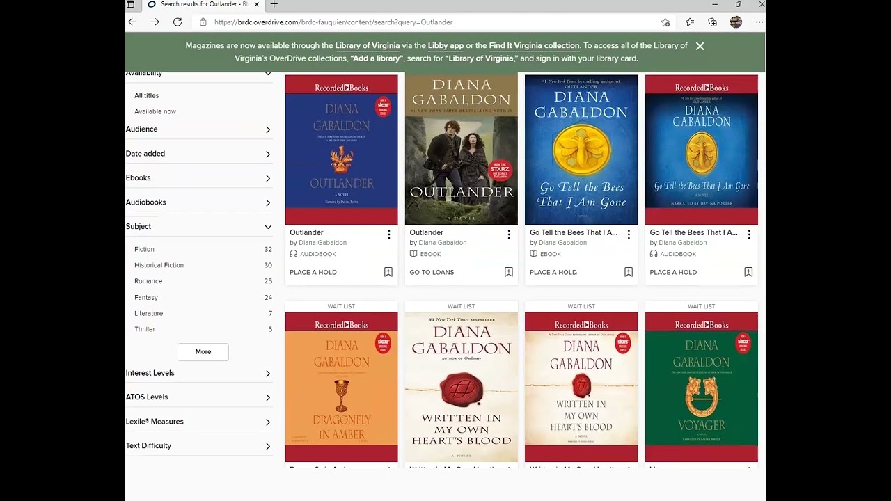Screen dimensions: 891x501
Task: Open options menu for Outlander ebook
Action: point(509,234)
